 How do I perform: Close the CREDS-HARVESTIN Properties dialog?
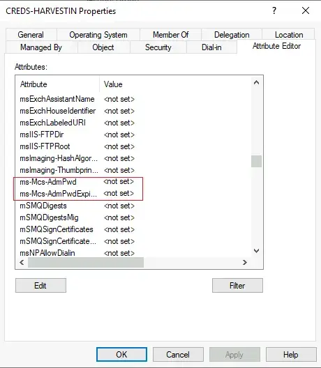306,10
